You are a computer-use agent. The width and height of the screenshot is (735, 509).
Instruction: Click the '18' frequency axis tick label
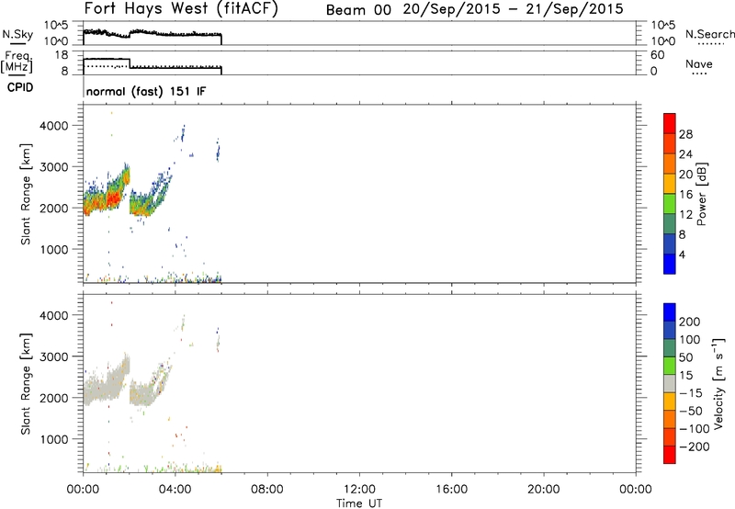61,55
